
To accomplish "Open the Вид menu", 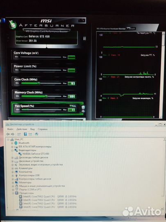I will coord(32,129).
